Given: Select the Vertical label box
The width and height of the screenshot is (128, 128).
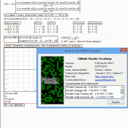Looking at the screenshot, I should tap(79, 23).
